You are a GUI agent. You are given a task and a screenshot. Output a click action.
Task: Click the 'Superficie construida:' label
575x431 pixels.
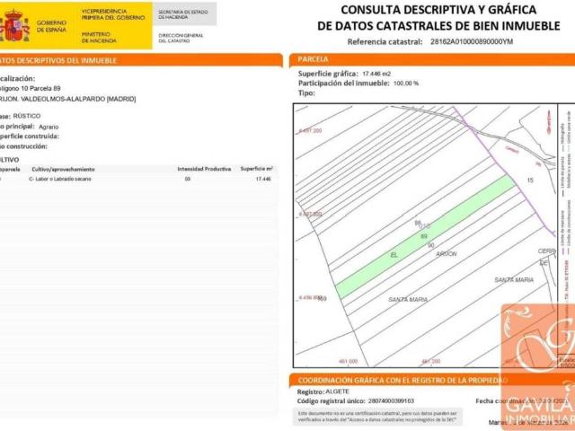click(x=29, y=136)
